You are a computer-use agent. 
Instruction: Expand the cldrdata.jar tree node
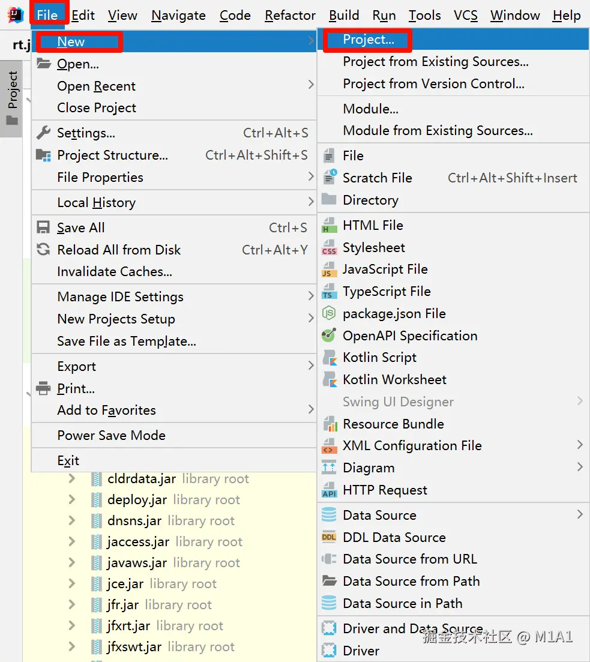click(x=72, y=479)
